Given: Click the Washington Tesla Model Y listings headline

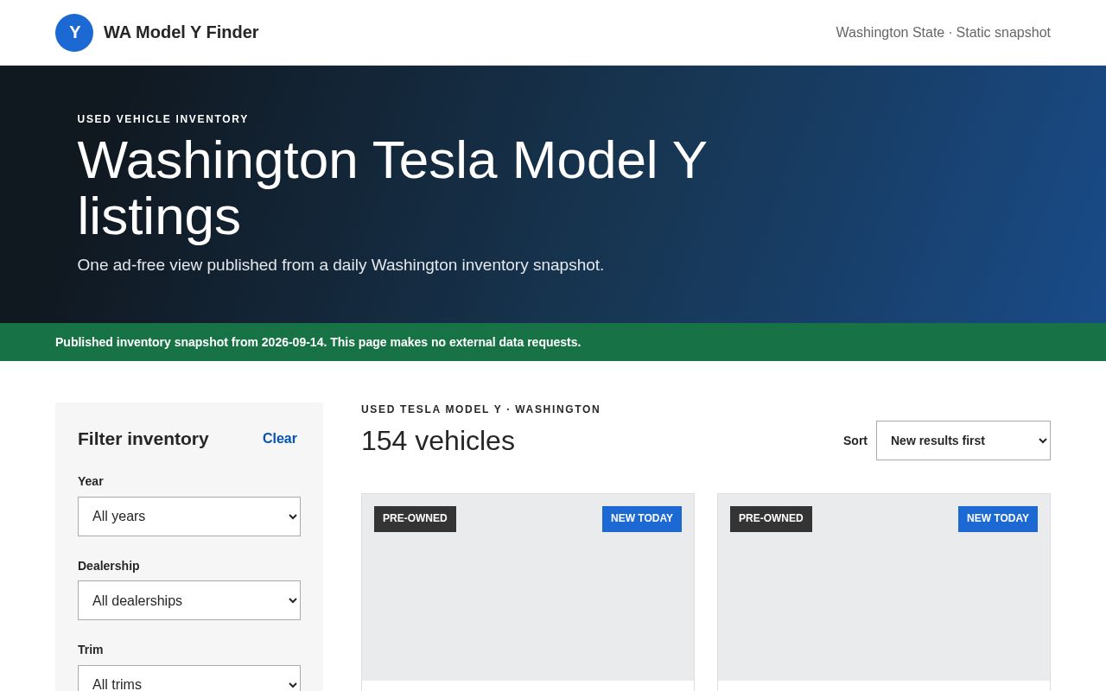Looking at the screenshot, I should pos(392,187).
